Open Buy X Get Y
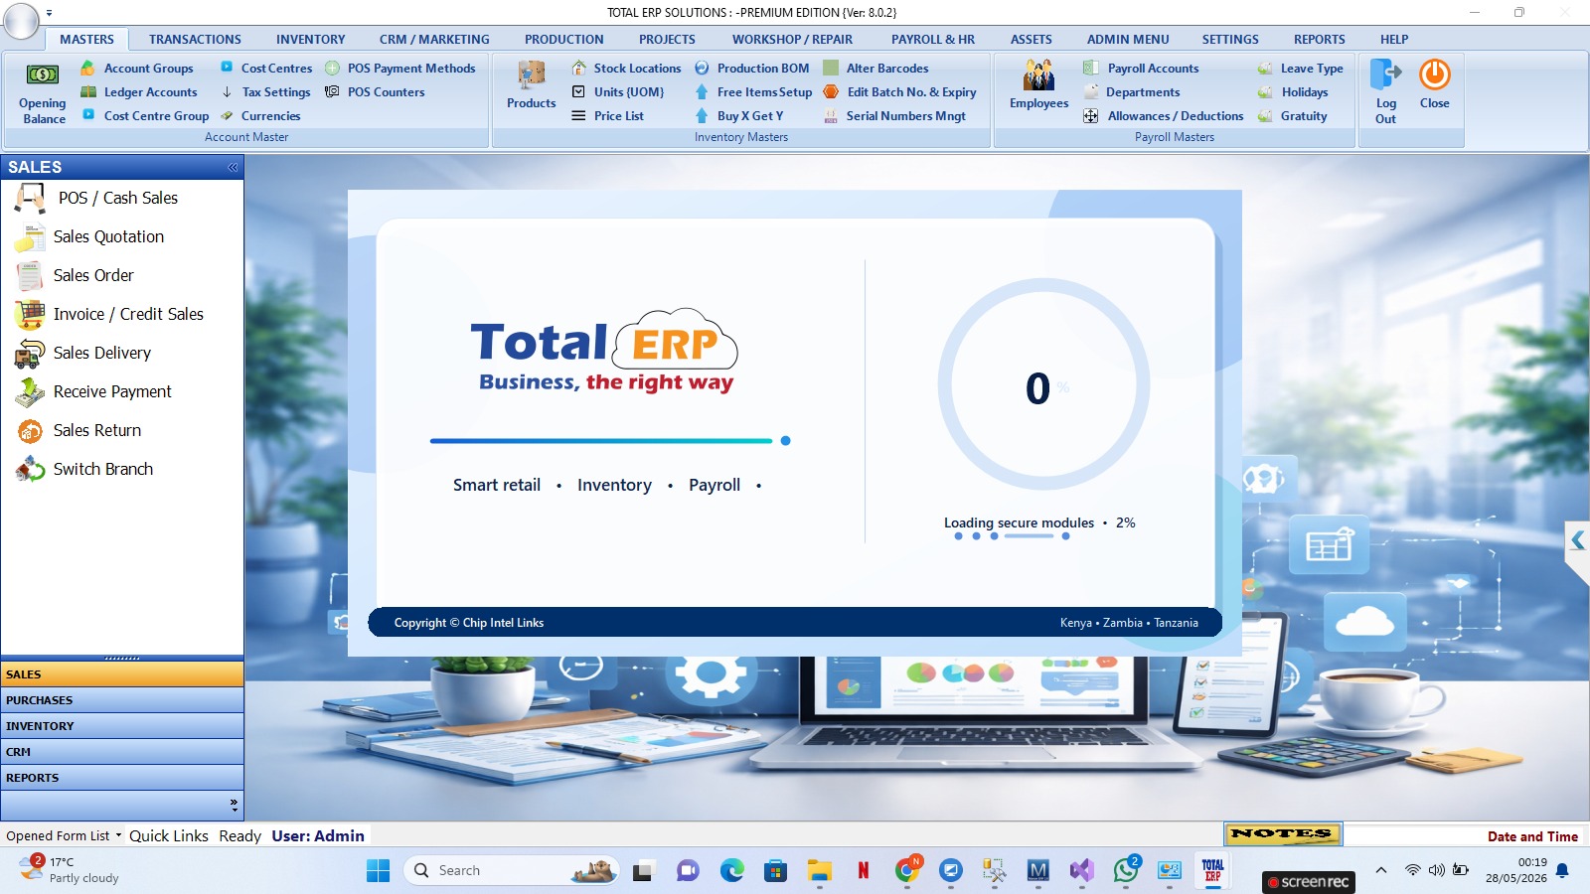The image size is (1590, 894). [x=739, y=116]
